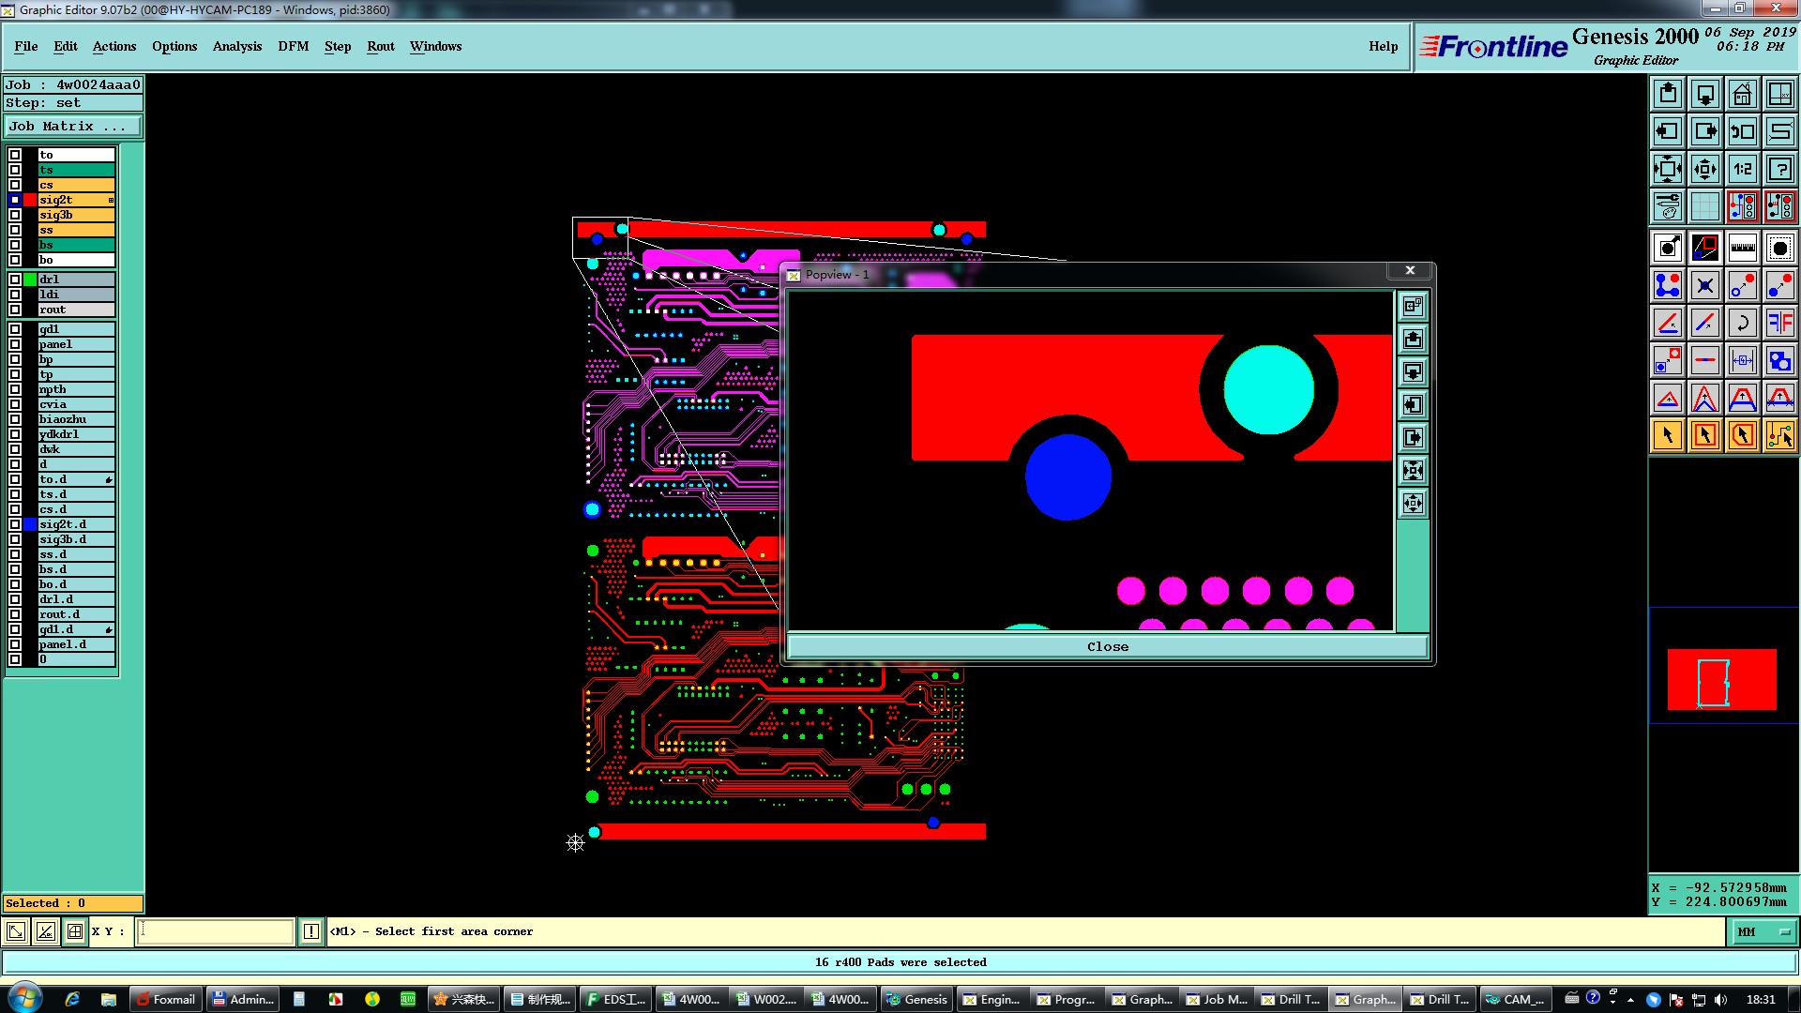1801x1013 pixels.
Task: Open the MM units dropdown
Action: point(1763,931)
